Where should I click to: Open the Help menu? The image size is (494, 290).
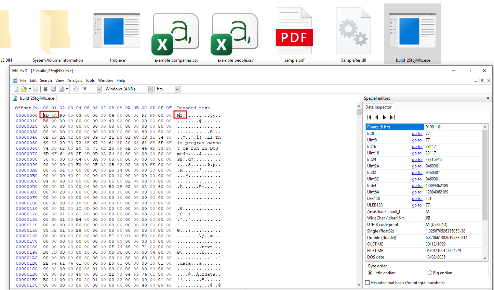pyautogui.click(x=121, y=80)
